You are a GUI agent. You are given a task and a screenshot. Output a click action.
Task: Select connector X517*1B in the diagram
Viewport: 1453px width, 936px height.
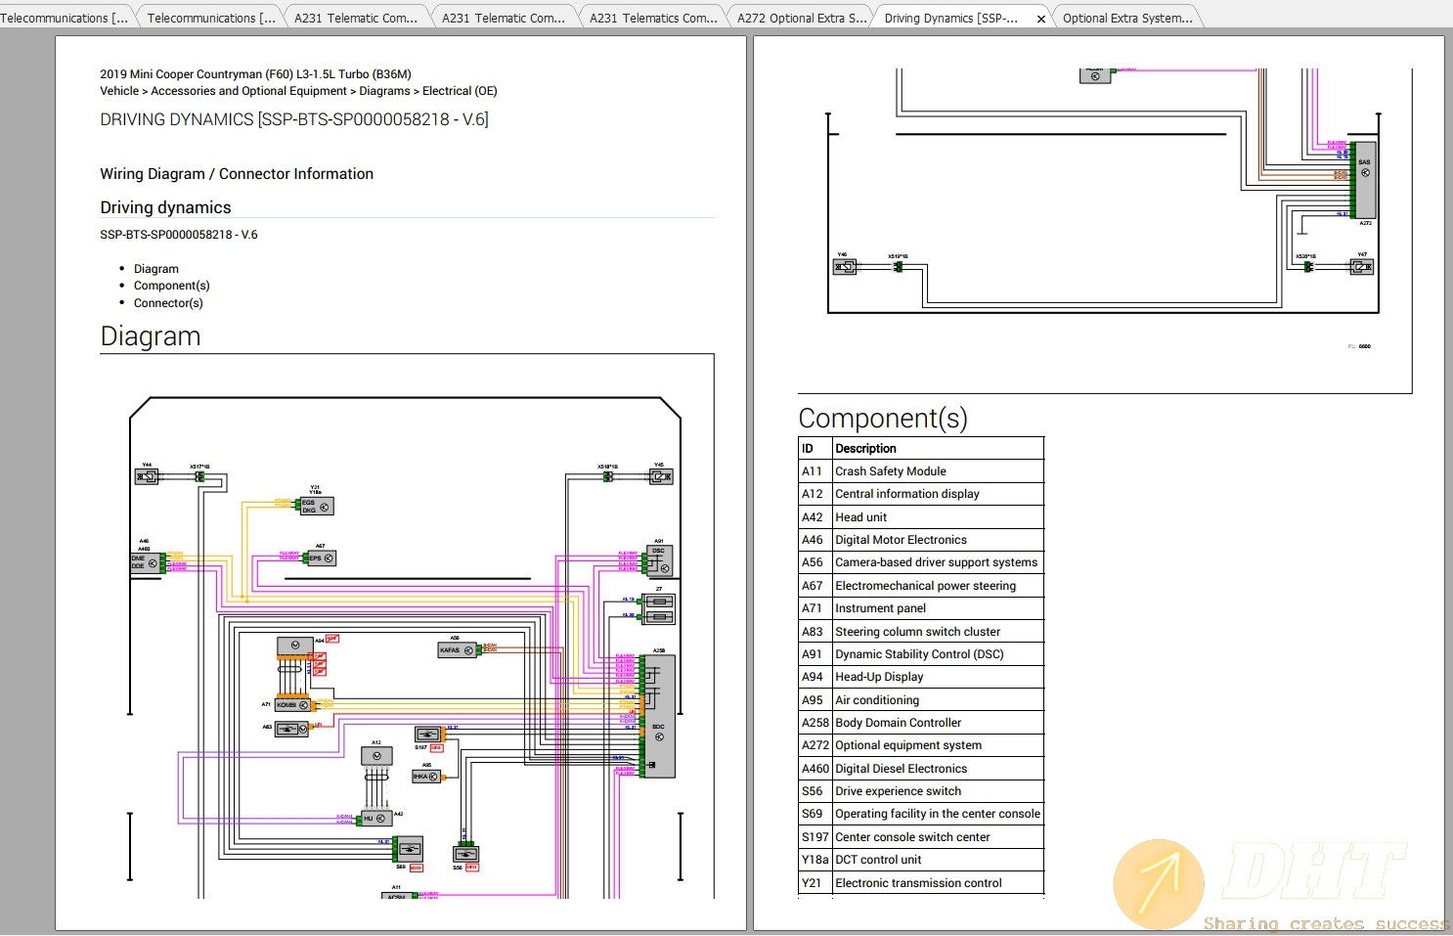coord(199,476)
